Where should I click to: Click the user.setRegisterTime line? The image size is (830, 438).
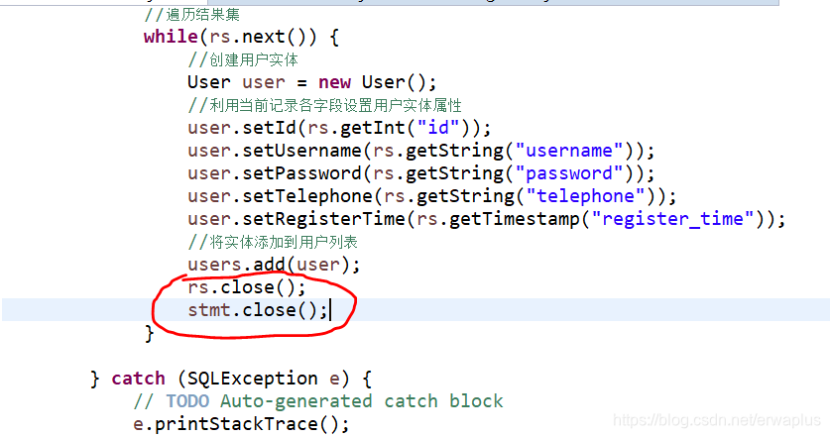487,219
